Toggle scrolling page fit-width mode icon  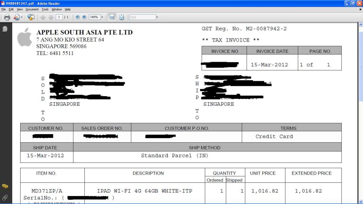pos(112,17)
